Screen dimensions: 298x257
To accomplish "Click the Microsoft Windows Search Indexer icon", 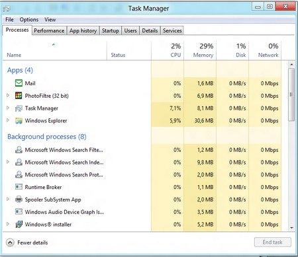I will point(19,162).
